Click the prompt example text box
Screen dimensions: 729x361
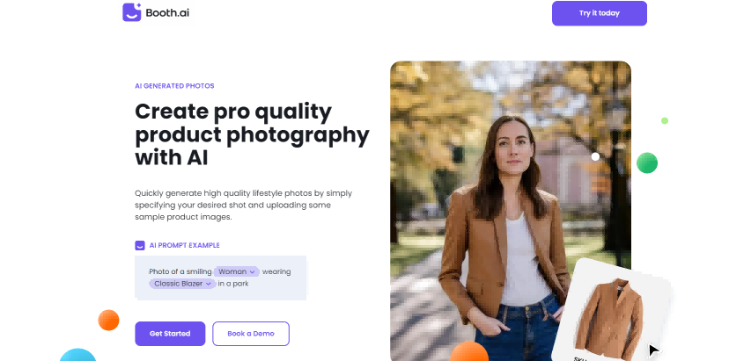tap(220, 278)
